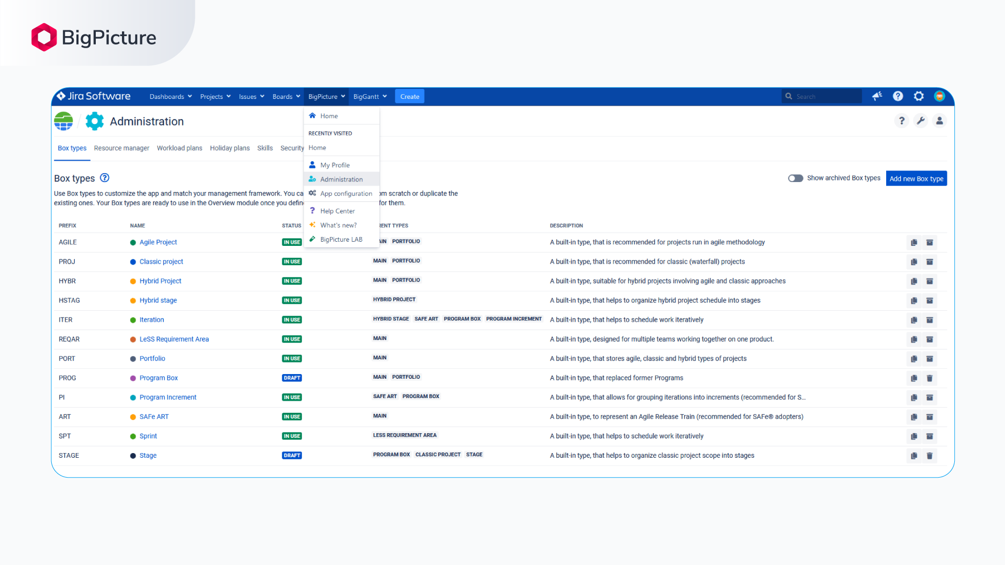
Task: Click the wrench icon in Administration header
Action: click(x=920, y=121)
